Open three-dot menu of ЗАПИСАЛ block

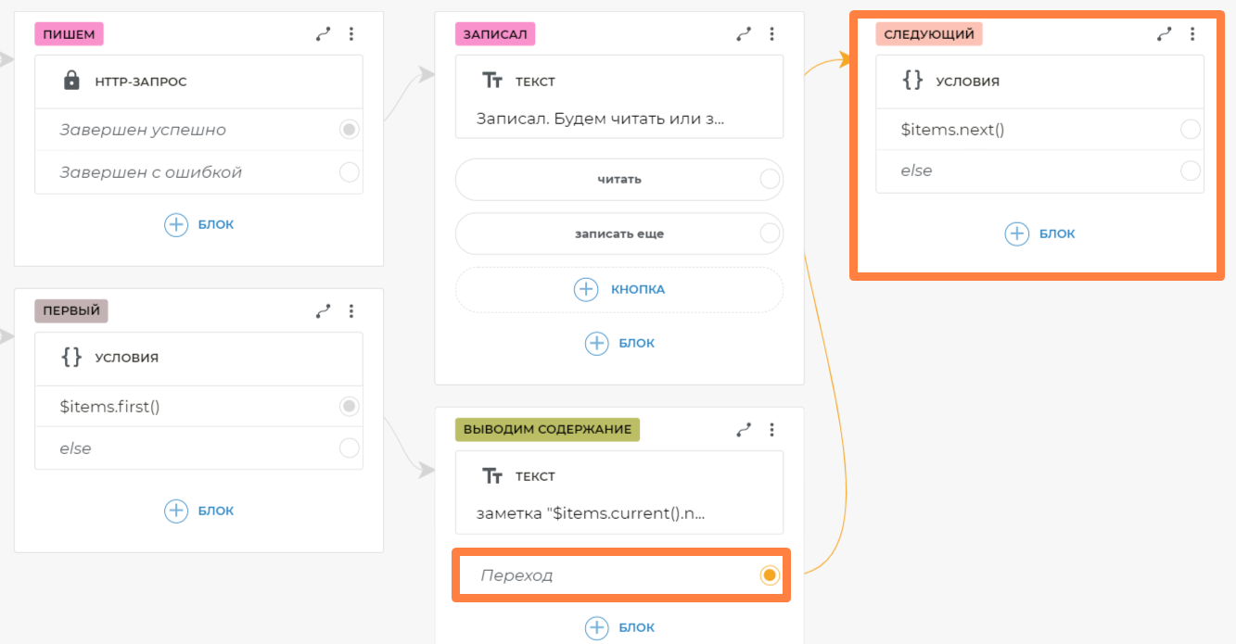pos(771,34)
